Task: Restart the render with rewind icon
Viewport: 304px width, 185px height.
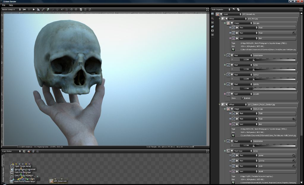Action: [x=24, y=9]
